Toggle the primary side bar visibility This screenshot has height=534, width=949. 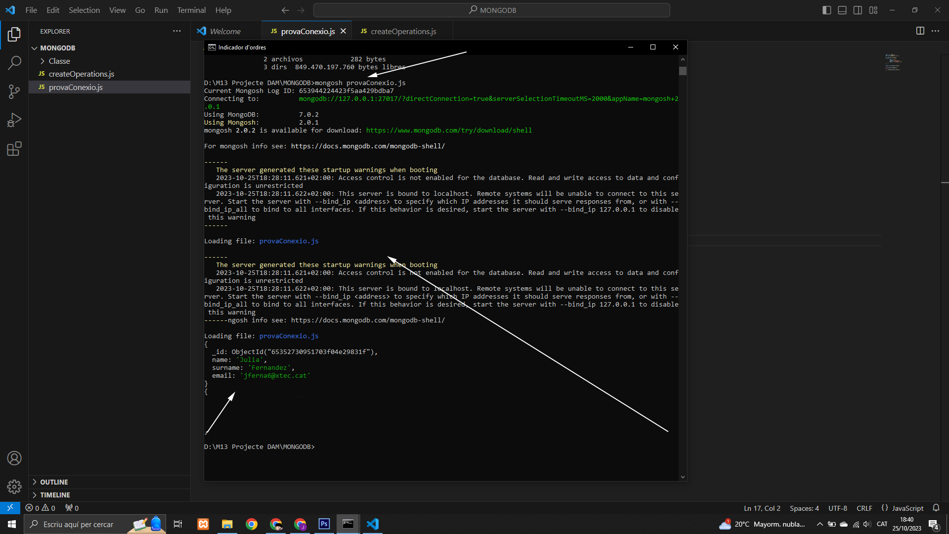[x=826, y=10]
